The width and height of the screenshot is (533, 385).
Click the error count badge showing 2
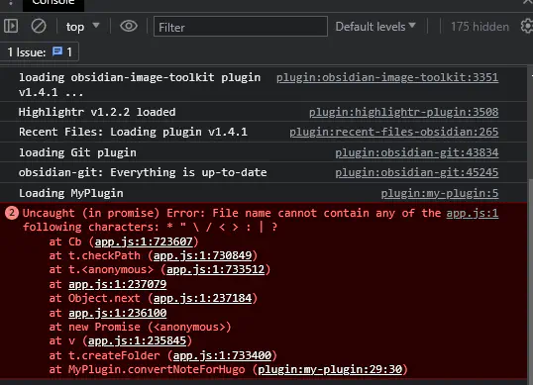pyautogui.click(x=12, y=213)
